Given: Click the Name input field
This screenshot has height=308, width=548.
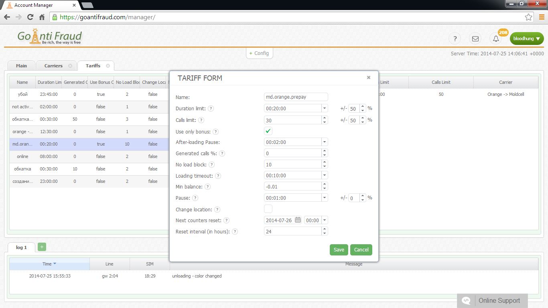Looking at the screenshot, I should (x=296, y=97).
